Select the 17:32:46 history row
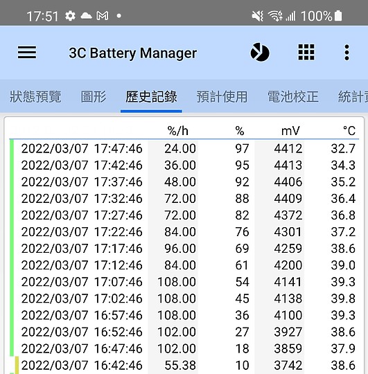The width and height of the screenshot is (368, 374). (184, 199)
